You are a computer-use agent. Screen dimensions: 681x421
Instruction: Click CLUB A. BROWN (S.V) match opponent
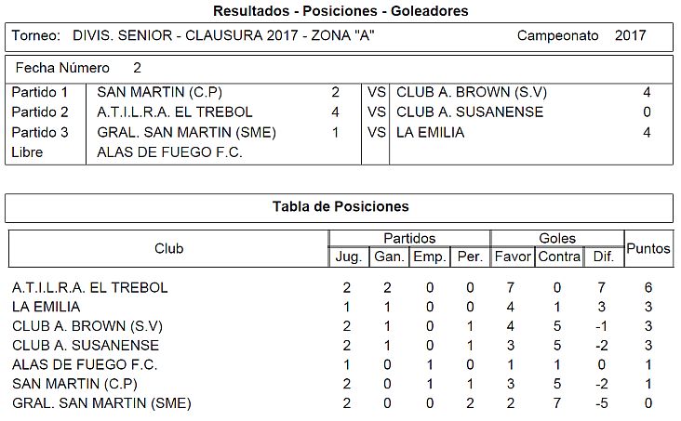472,92
